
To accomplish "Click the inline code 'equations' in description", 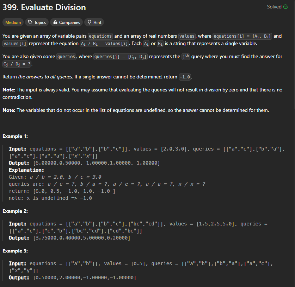I will pyautogui.click(x=100, y=36).
